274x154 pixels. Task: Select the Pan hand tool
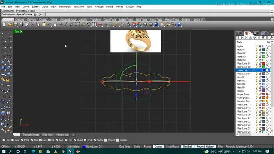pos(55,24)
